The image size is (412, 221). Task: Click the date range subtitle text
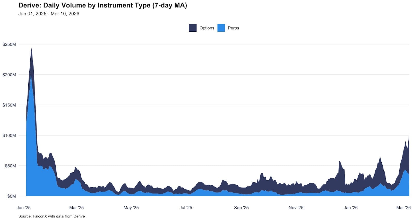pyautogui.click(x=49, y=14)
